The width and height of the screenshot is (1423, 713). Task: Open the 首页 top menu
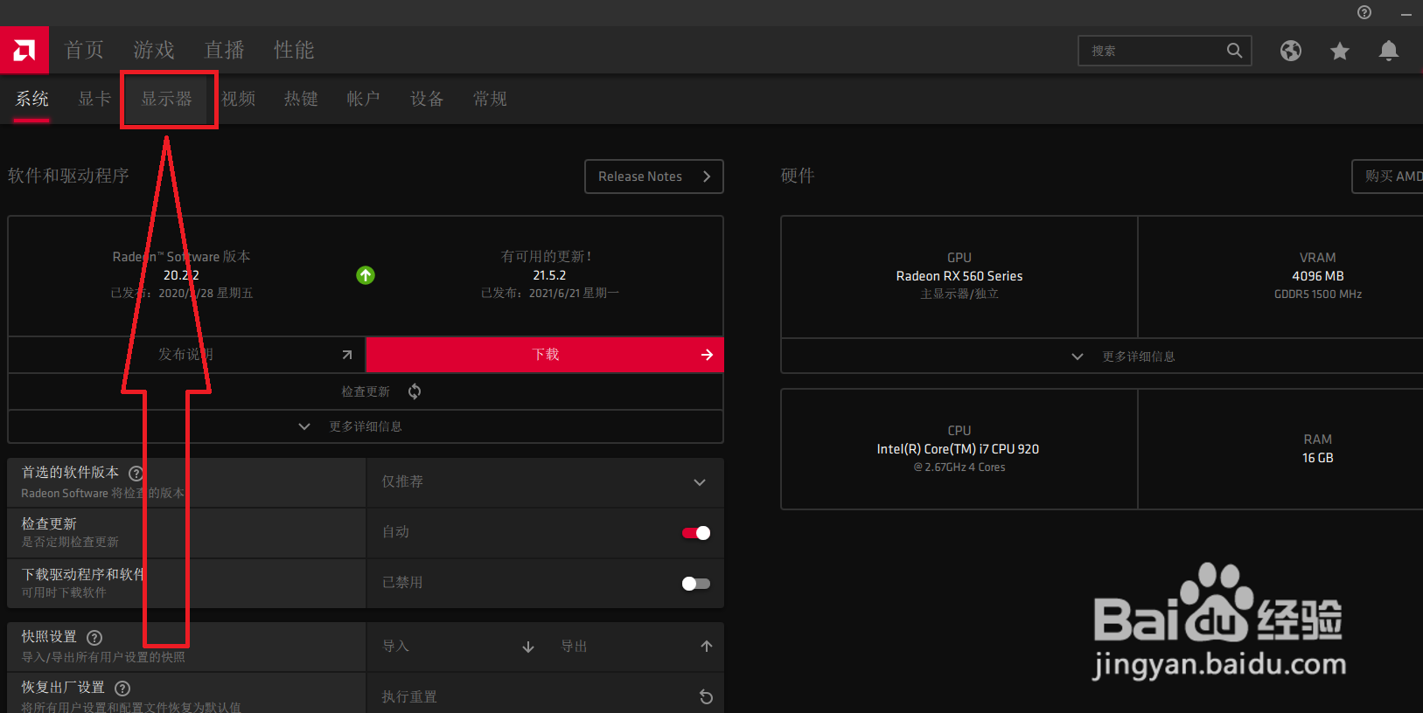[x=84, y=50]
